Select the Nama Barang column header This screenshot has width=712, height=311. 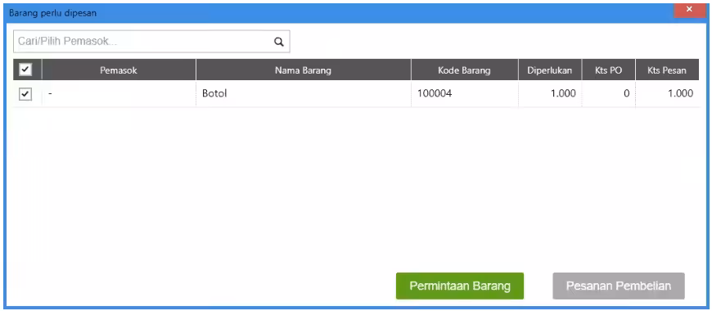pos(304,70)
